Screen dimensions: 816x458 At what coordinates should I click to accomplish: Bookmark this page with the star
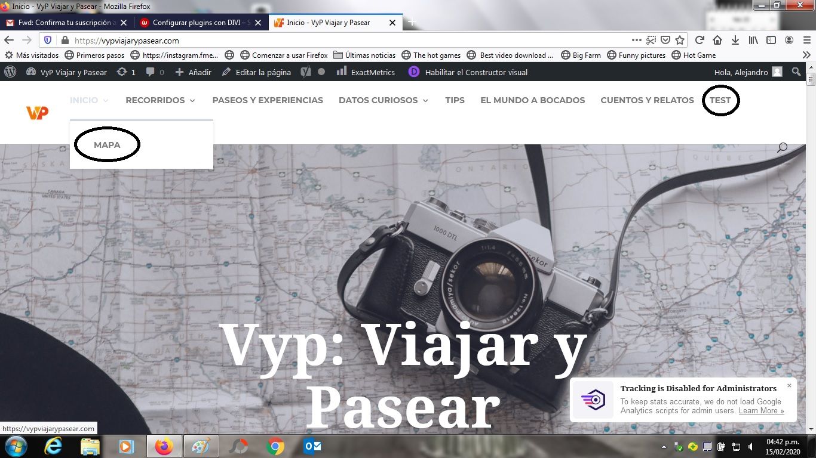tap(680, 40)
